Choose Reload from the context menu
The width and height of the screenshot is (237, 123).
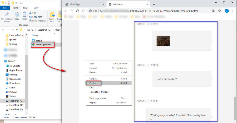[108, 72]
